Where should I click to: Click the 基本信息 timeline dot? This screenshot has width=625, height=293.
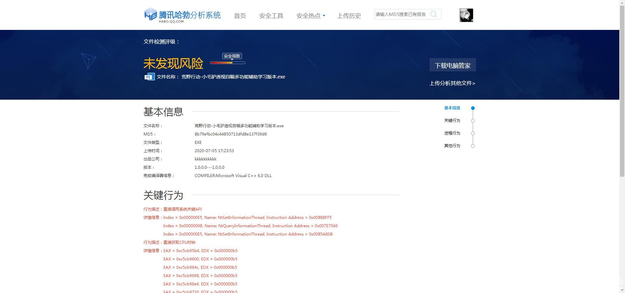[x=473, y=108]
